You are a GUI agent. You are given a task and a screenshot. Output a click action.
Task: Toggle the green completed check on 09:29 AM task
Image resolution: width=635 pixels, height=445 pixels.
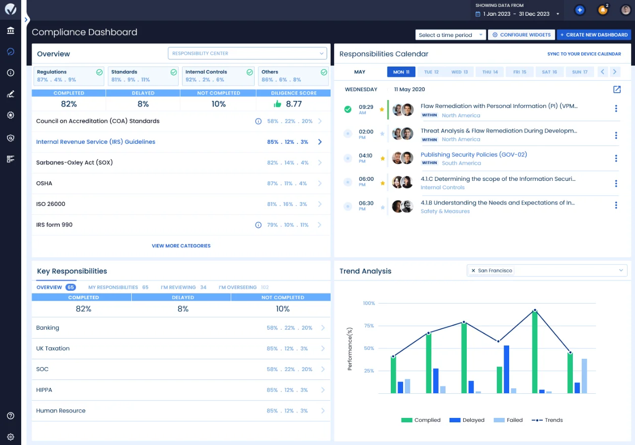[348, 109]
